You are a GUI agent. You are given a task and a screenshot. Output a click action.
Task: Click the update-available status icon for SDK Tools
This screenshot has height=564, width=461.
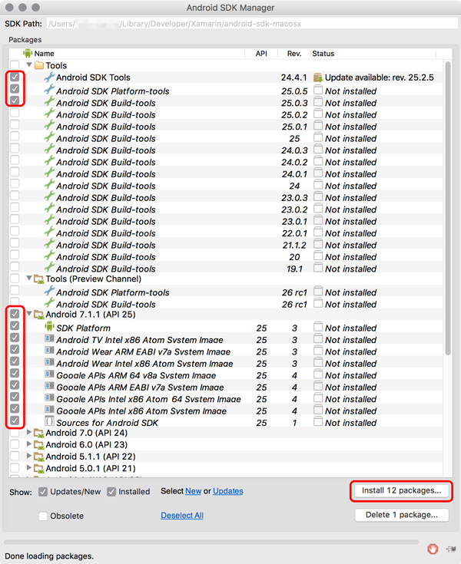[317, 78]
